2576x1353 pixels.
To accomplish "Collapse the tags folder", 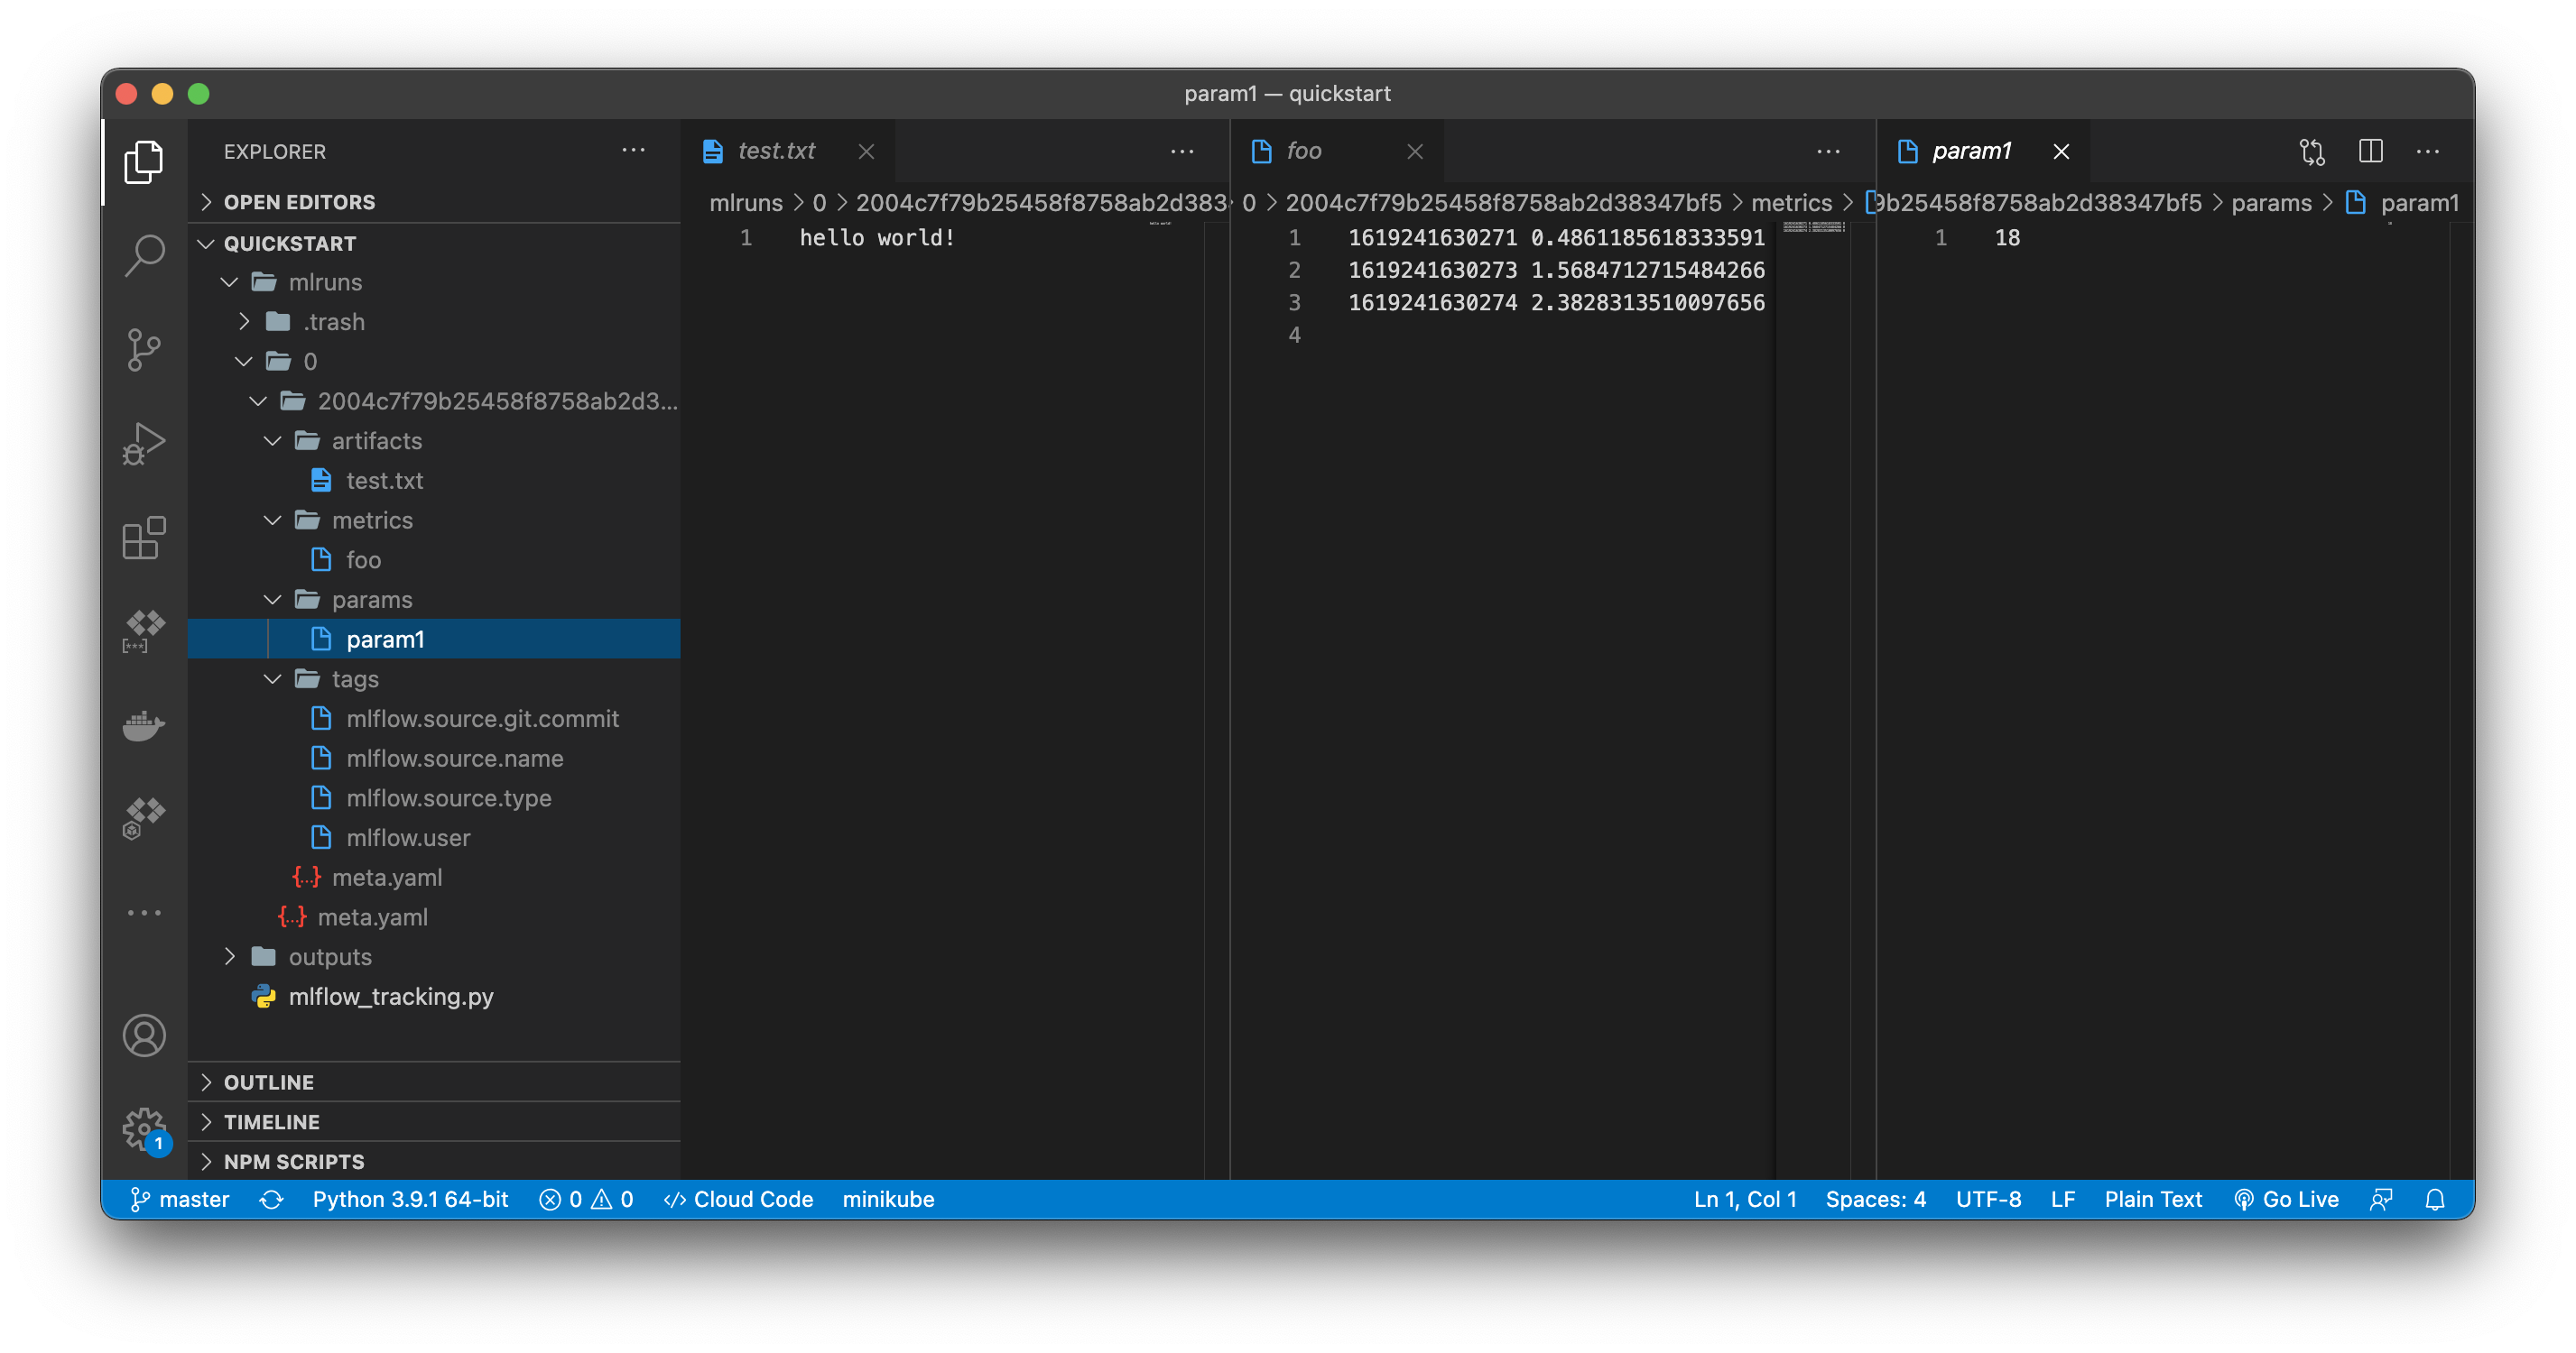I will click(x=354, y=679).
